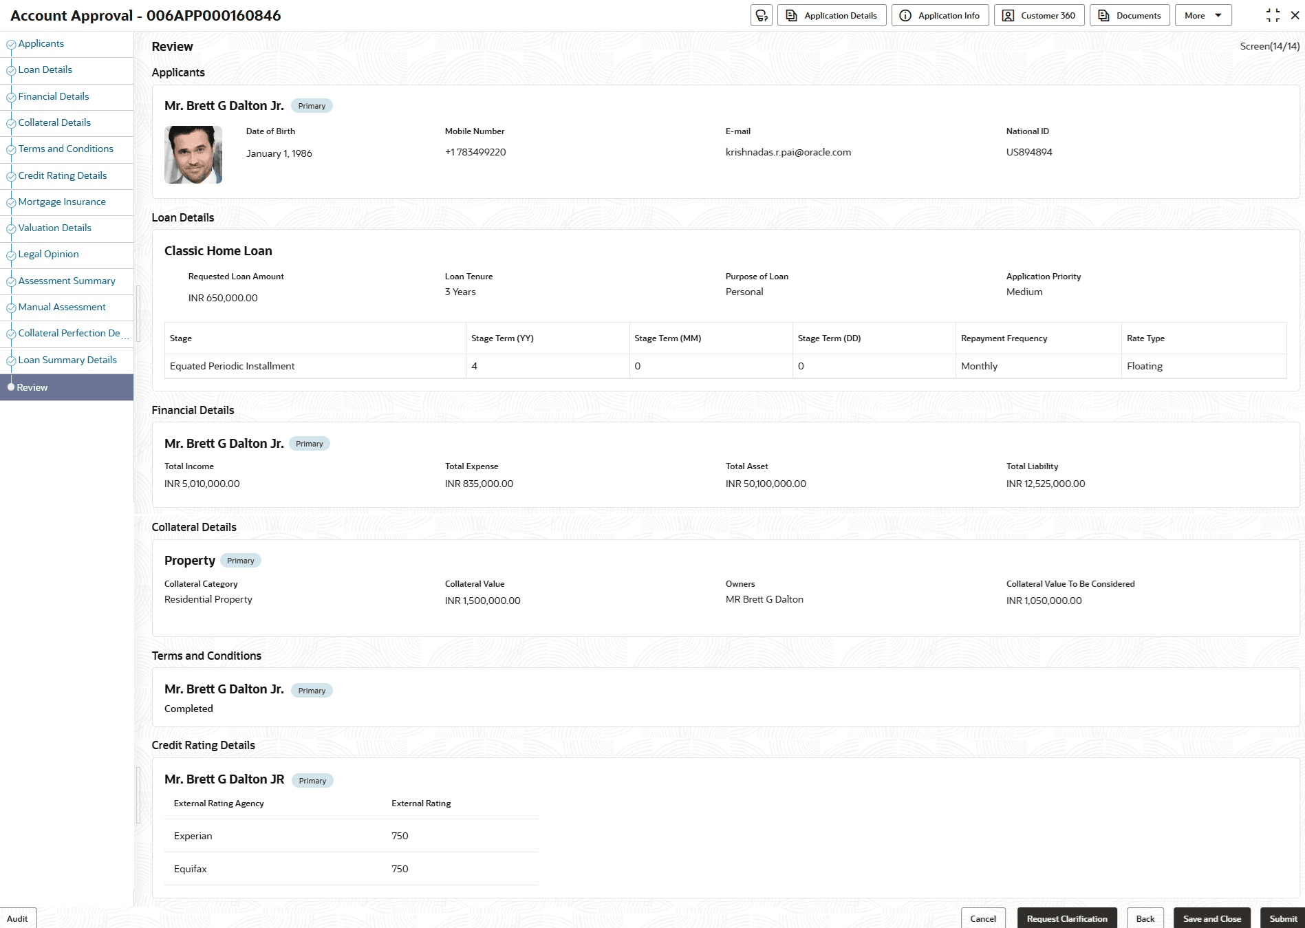Open the Documents panel

click(1130, 15)
